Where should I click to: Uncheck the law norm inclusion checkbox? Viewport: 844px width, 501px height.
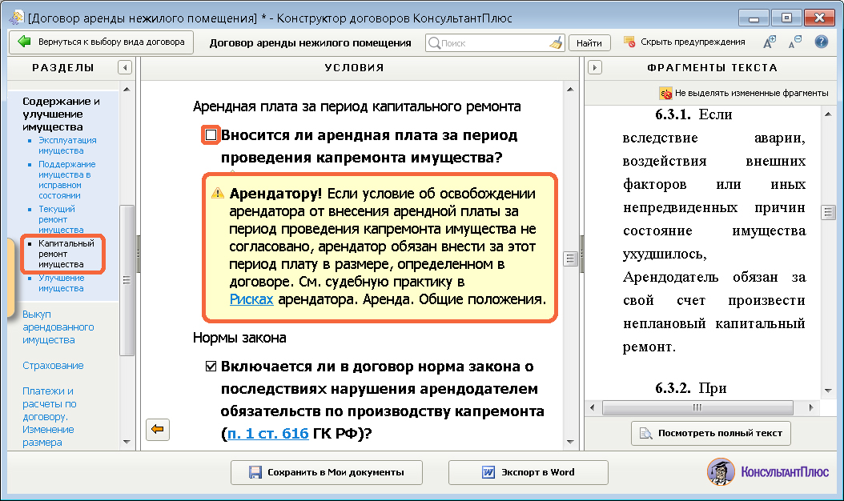point(211,367)
